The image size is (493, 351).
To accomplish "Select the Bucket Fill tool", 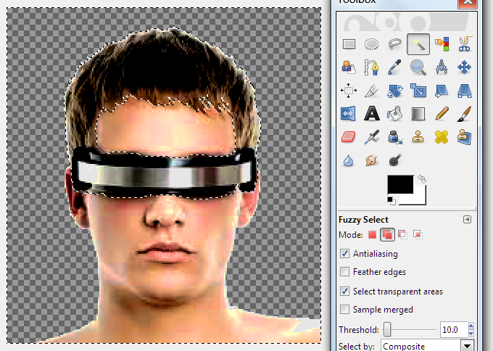I will click(394, 113).
